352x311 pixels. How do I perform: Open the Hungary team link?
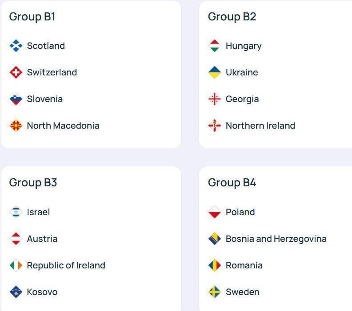click(x=243, y=46)
